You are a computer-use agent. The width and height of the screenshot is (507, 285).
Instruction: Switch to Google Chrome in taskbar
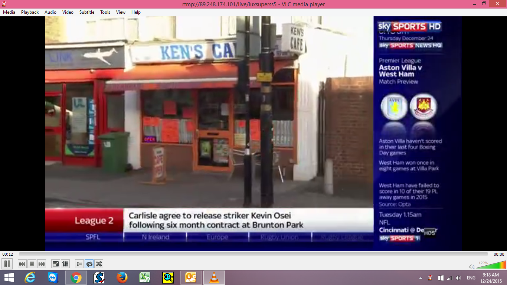pyautogui.click(x=76, y=278)
